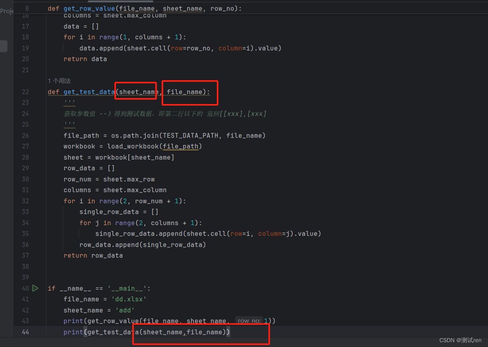Select the 'dd.xlsx' string literal

pyautogui.click(x=129, y=299)
